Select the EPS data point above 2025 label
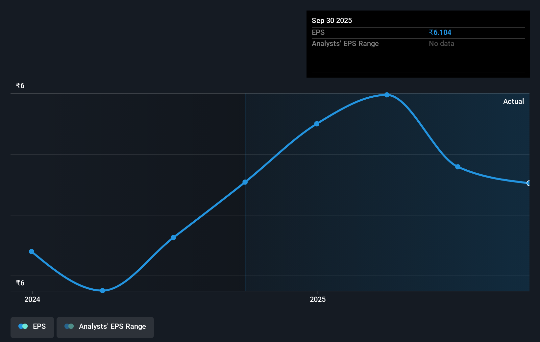This screenshot has height=342, width=540. [x=316, y=124]
